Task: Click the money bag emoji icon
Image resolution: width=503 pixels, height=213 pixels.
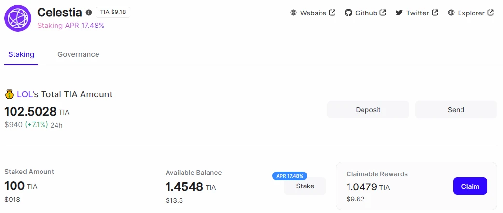Action: [9, 94]
